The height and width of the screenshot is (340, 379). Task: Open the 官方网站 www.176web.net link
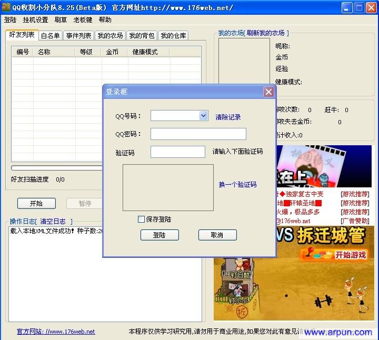tap(56, 332)
